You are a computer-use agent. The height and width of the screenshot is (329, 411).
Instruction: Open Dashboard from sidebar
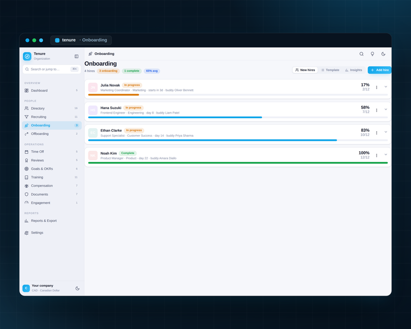[52, 90]
